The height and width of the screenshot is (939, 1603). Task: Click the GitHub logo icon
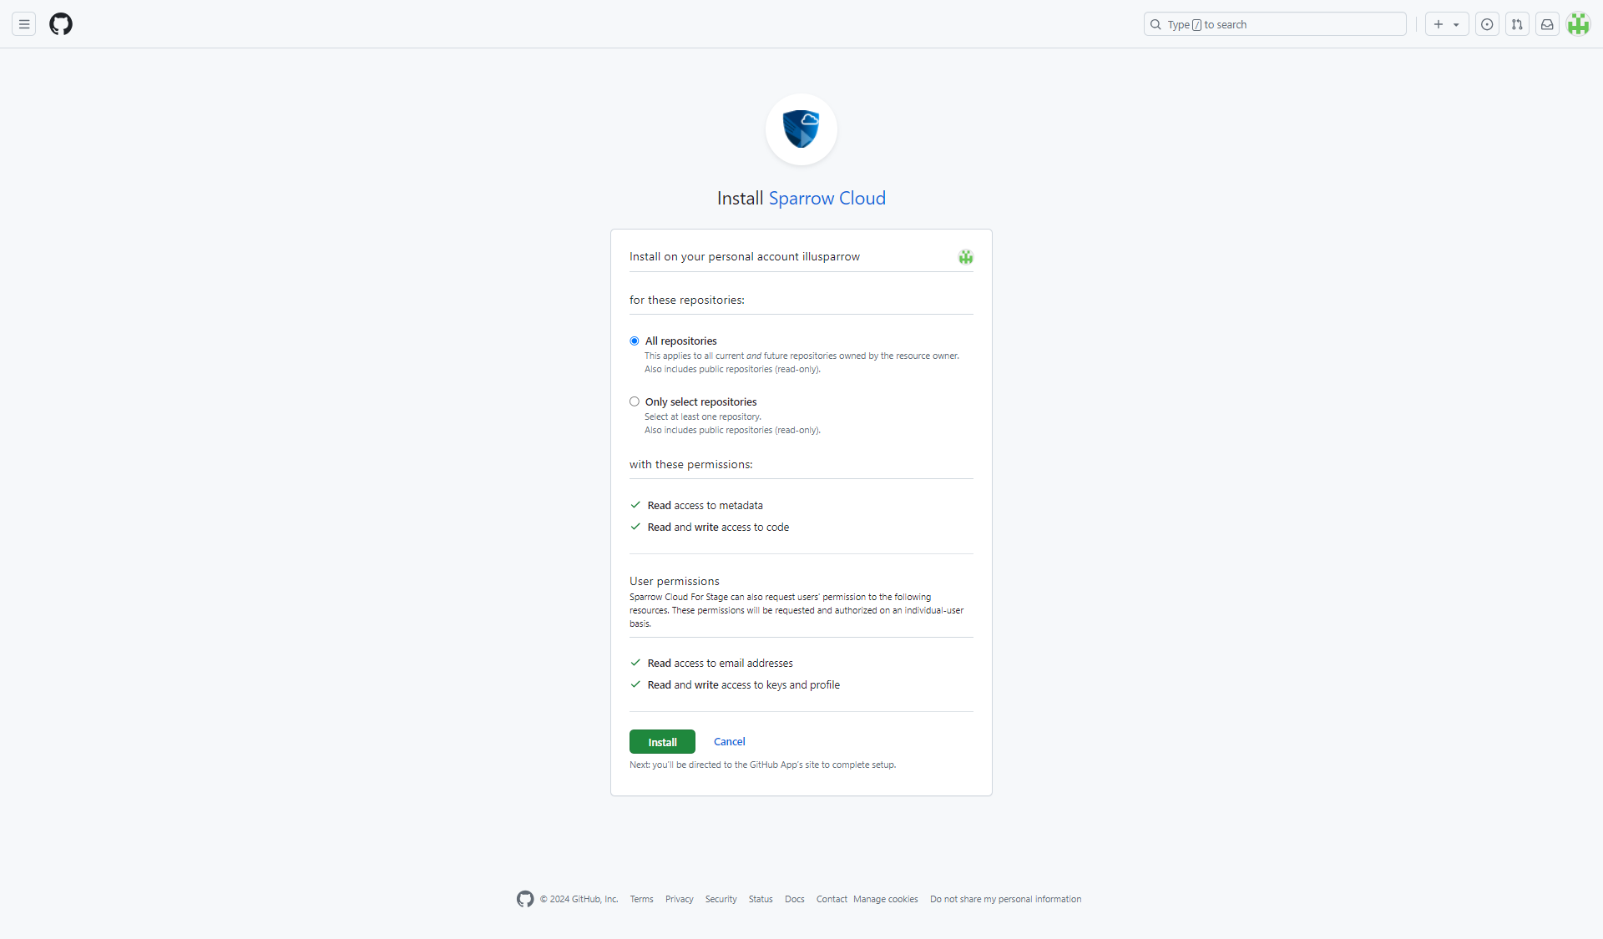click(60, 23)
